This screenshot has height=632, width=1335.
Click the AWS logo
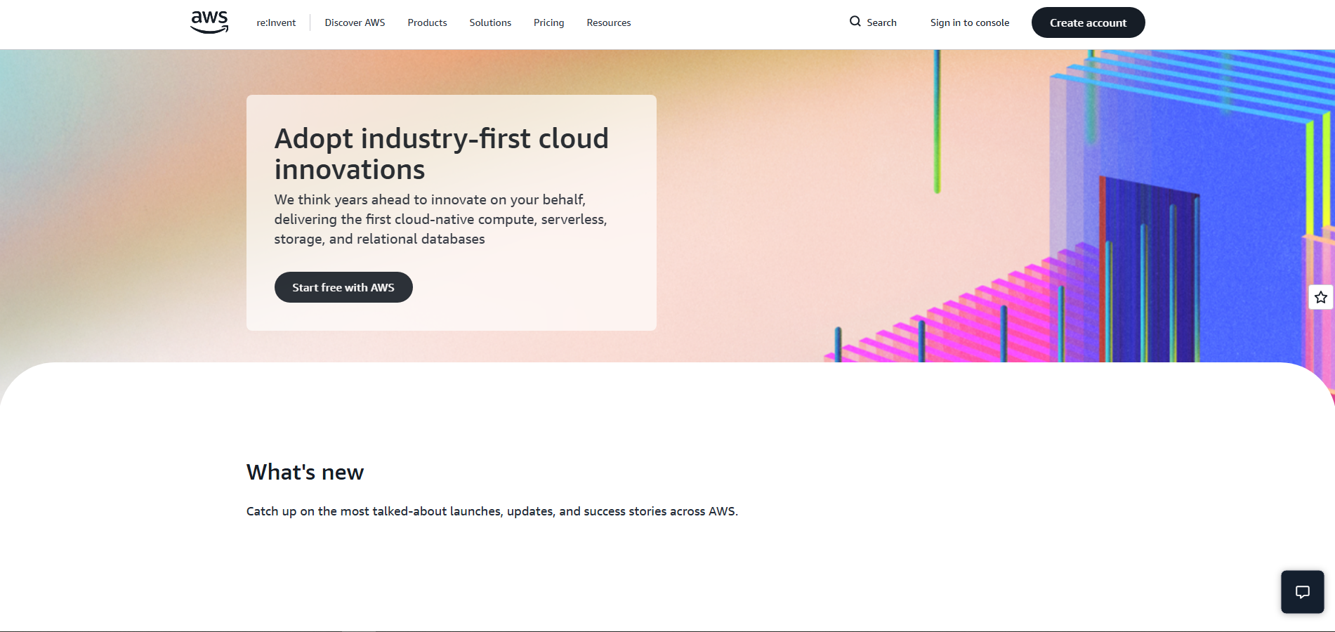pos(209,22)
